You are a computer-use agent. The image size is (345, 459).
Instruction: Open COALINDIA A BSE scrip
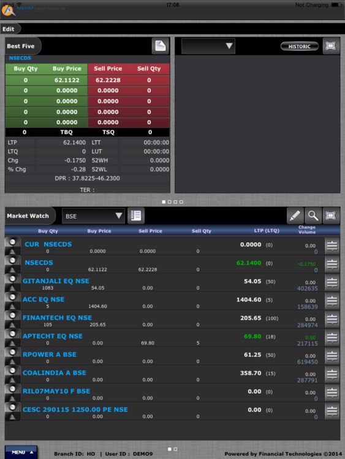(x=54, y=373)
